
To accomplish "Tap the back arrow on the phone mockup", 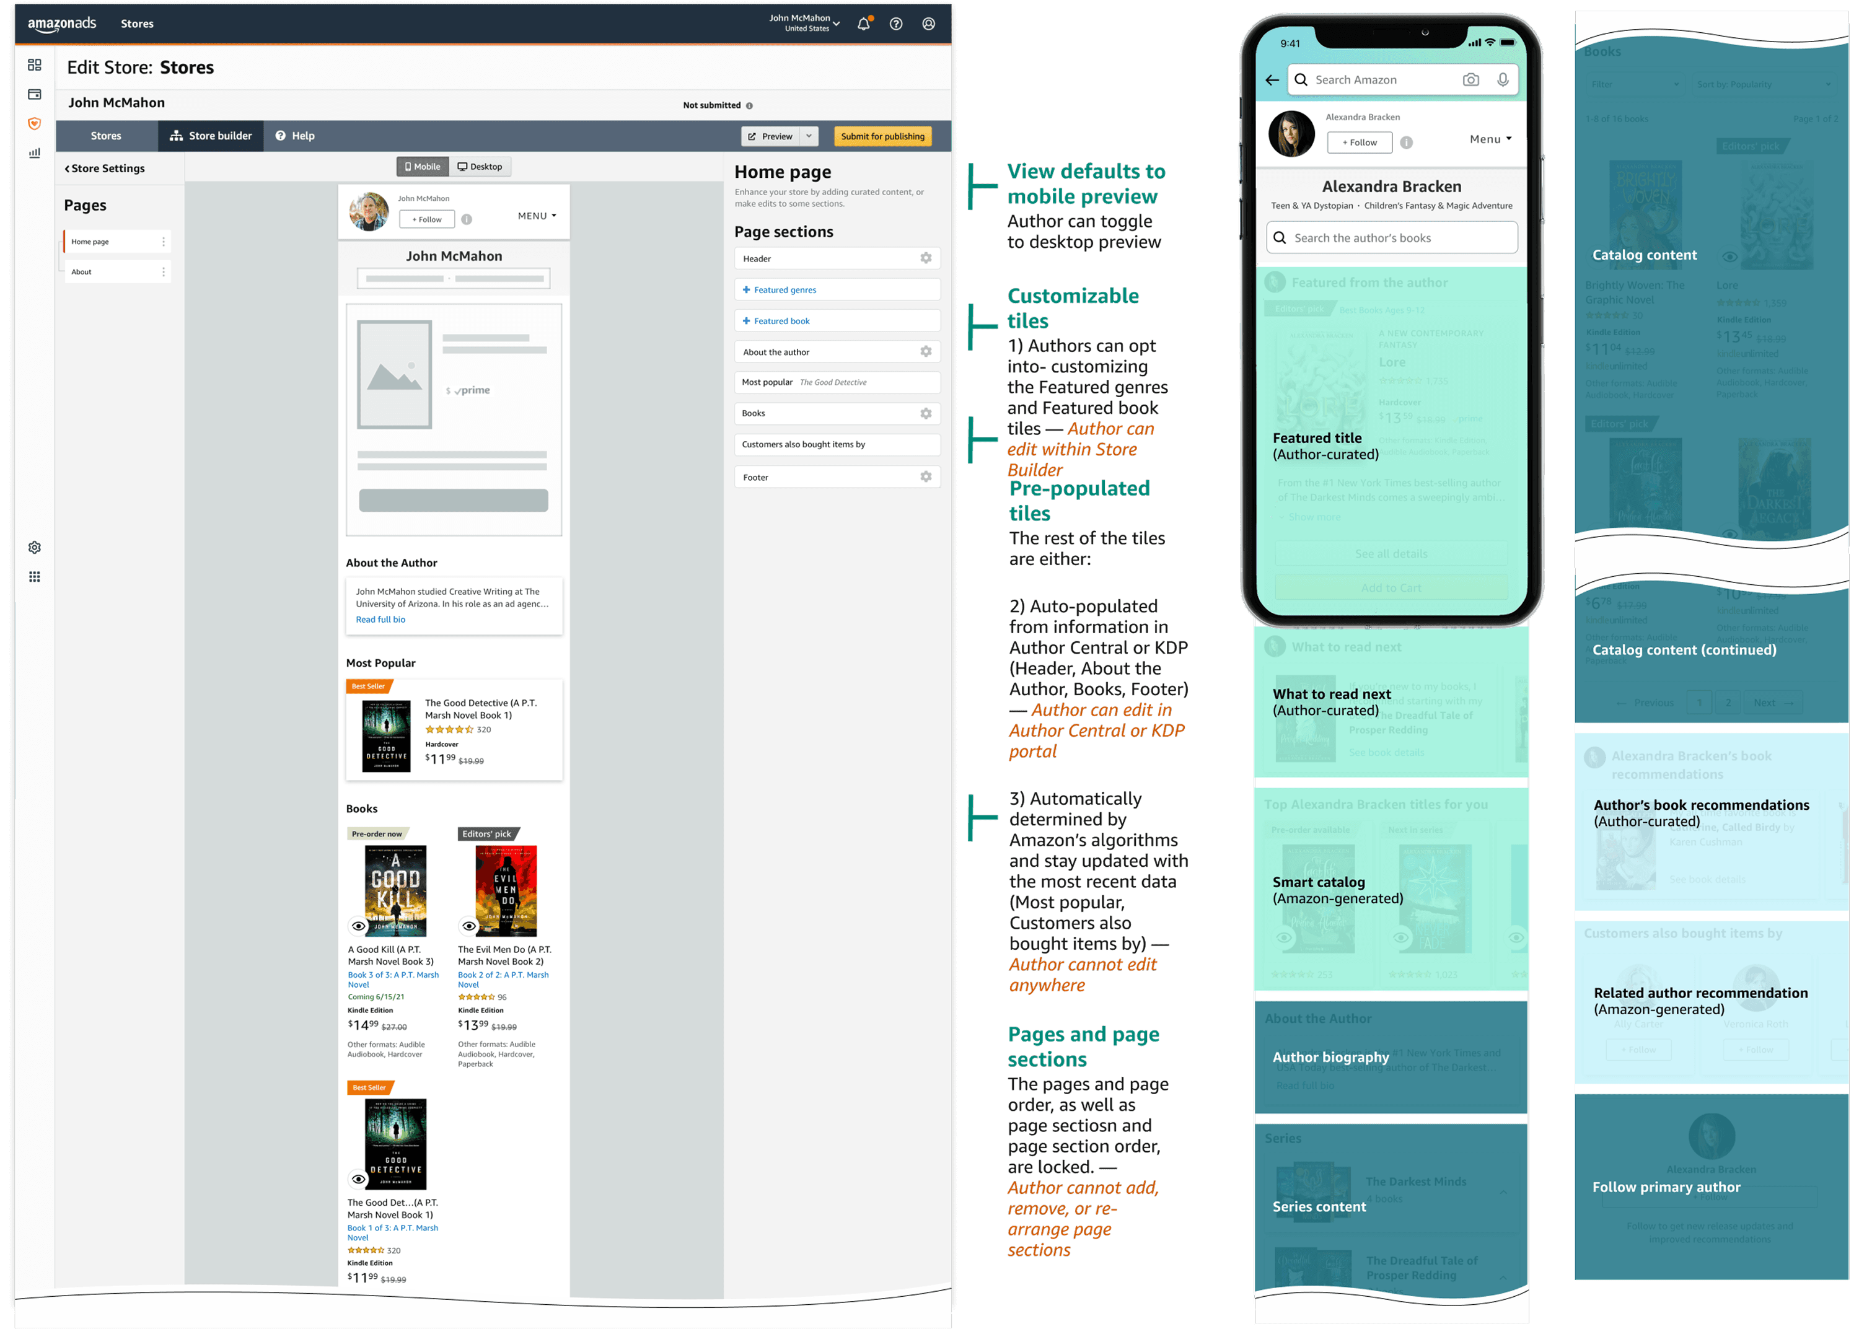I will click(x=1272, y=79).
